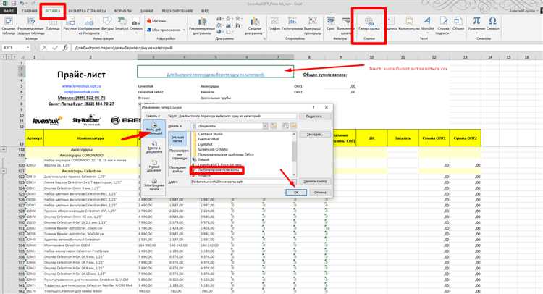
Task: Confirm the hyperlink dialog with OK
Action: (296, 192)
